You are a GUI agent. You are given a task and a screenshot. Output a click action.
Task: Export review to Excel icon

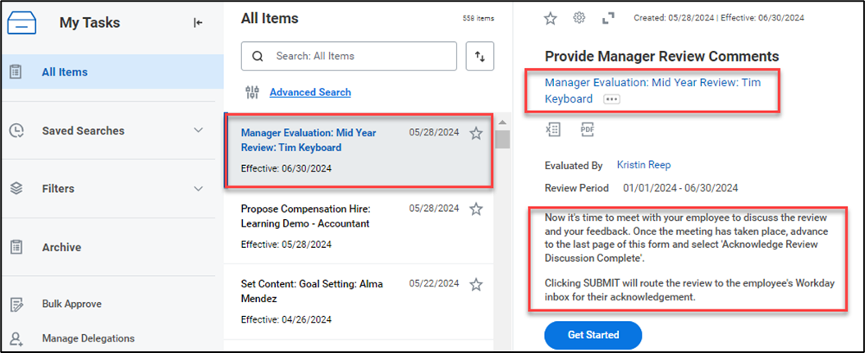click(552, 130)
